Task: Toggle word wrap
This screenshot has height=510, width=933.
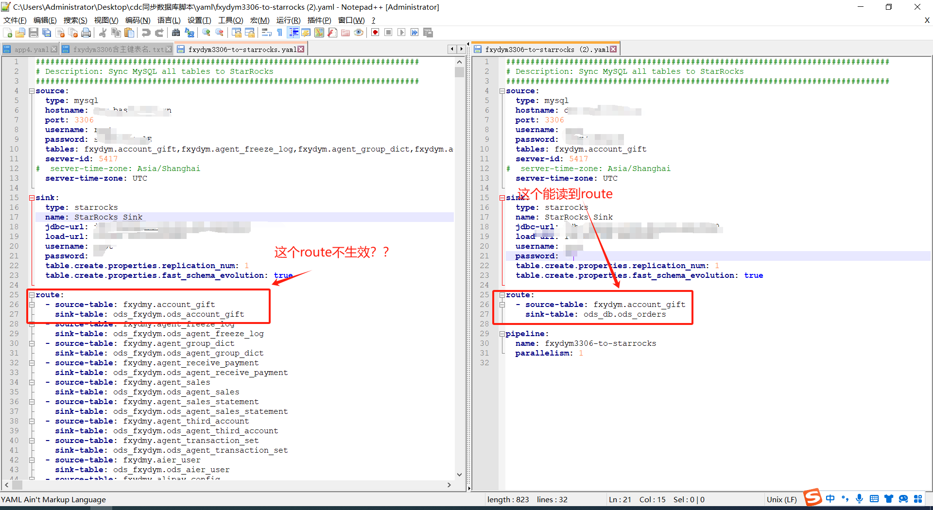Action: pyautogui.click(x=266, y=33)
